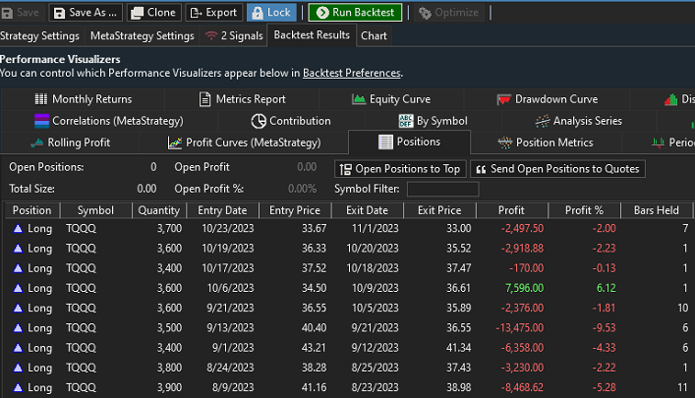View the Drawdown Curve visualizer
The width and height of the screenshot is (695, 398).
548,99
